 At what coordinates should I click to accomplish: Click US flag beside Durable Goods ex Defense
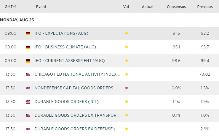coord(28,129)
